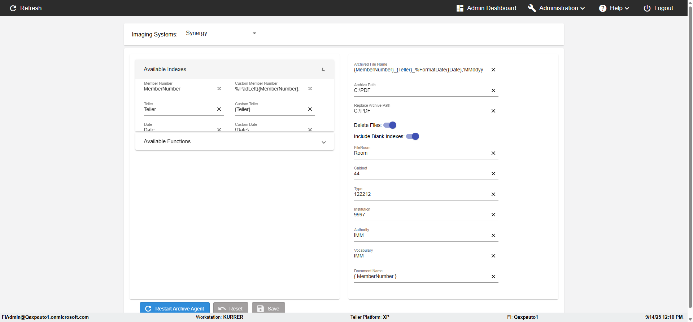Open the Administration menu
Viewport: 693px width, 322px height.
(x=556, y=8)
